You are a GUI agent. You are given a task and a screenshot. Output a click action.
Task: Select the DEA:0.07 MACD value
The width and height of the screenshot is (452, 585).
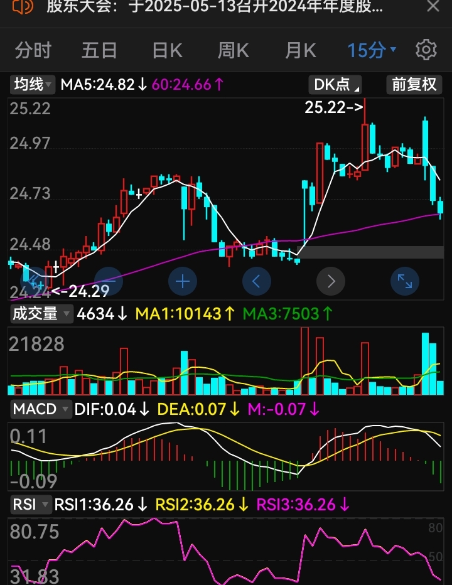click(x=198, y=409)
